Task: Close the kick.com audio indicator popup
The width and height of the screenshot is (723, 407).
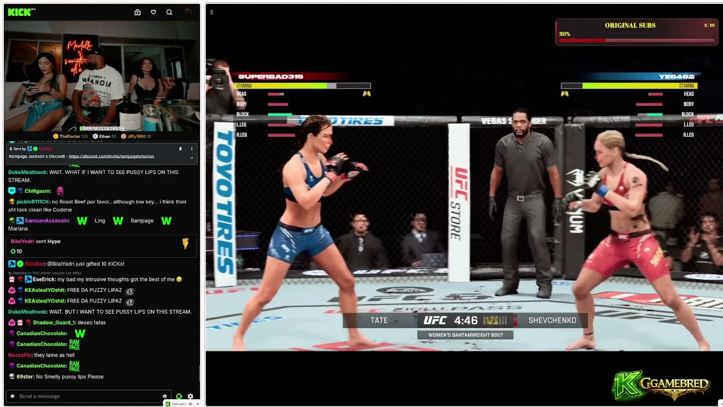Action: click(197, 404)
